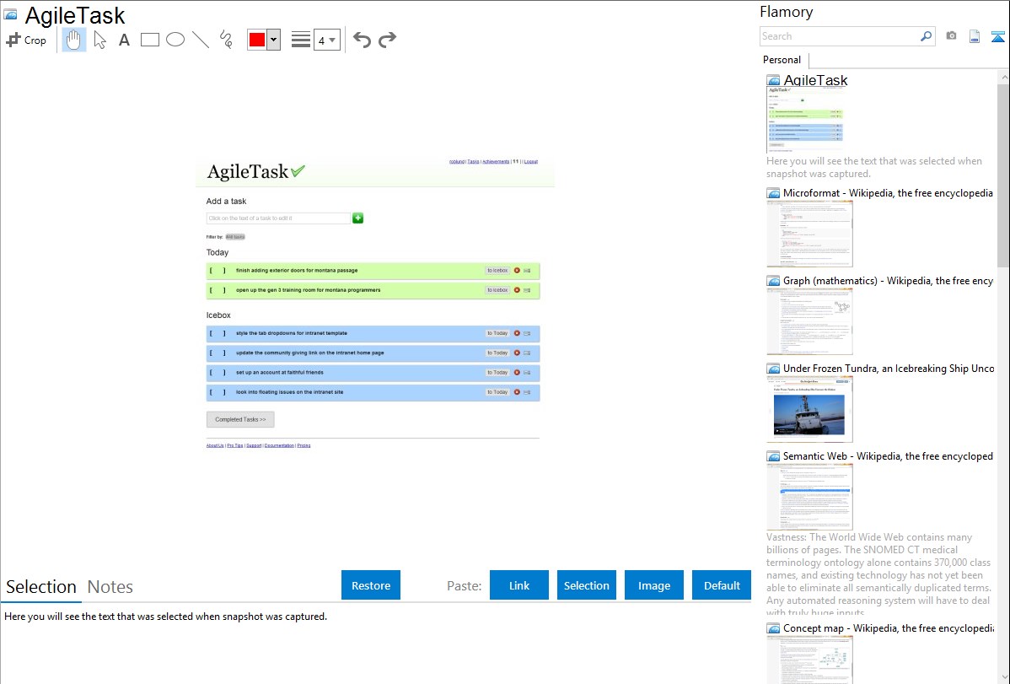Click the blue upward arrow panel icon
This screenshot has width=1010, height=684.
point(997,36)
